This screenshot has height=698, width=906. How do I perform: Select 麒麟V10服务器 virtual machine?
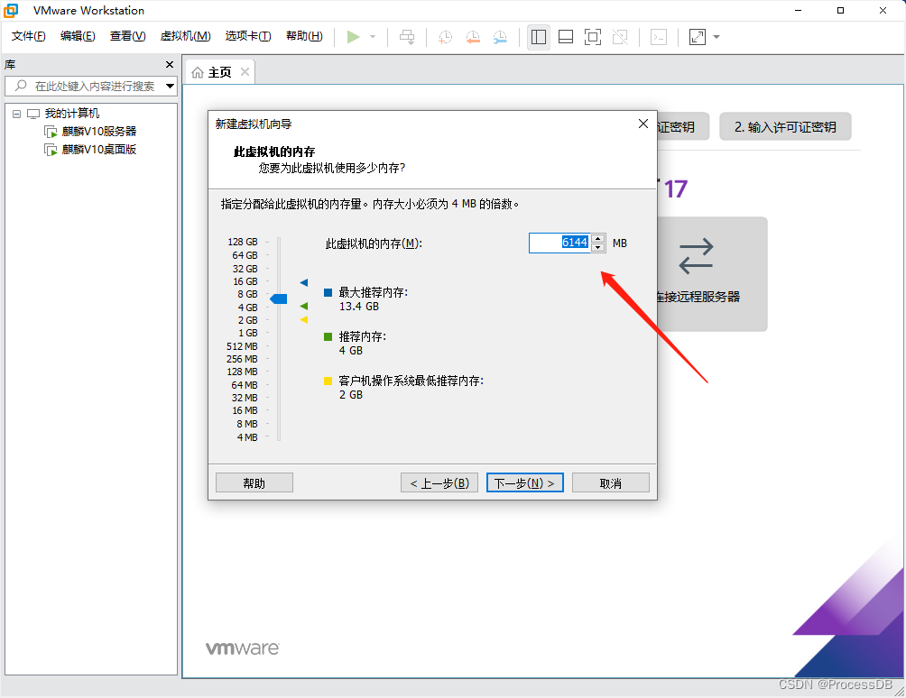[x=98, y=131]
